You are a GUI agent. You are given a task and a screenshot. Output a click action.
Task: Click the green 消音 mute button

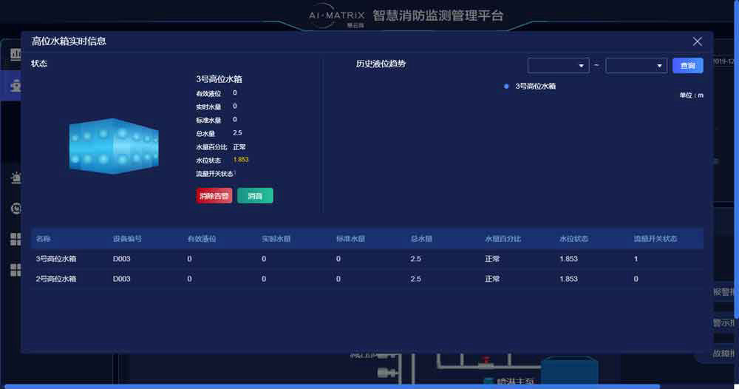pyautogui.click(x=255, y=196)
